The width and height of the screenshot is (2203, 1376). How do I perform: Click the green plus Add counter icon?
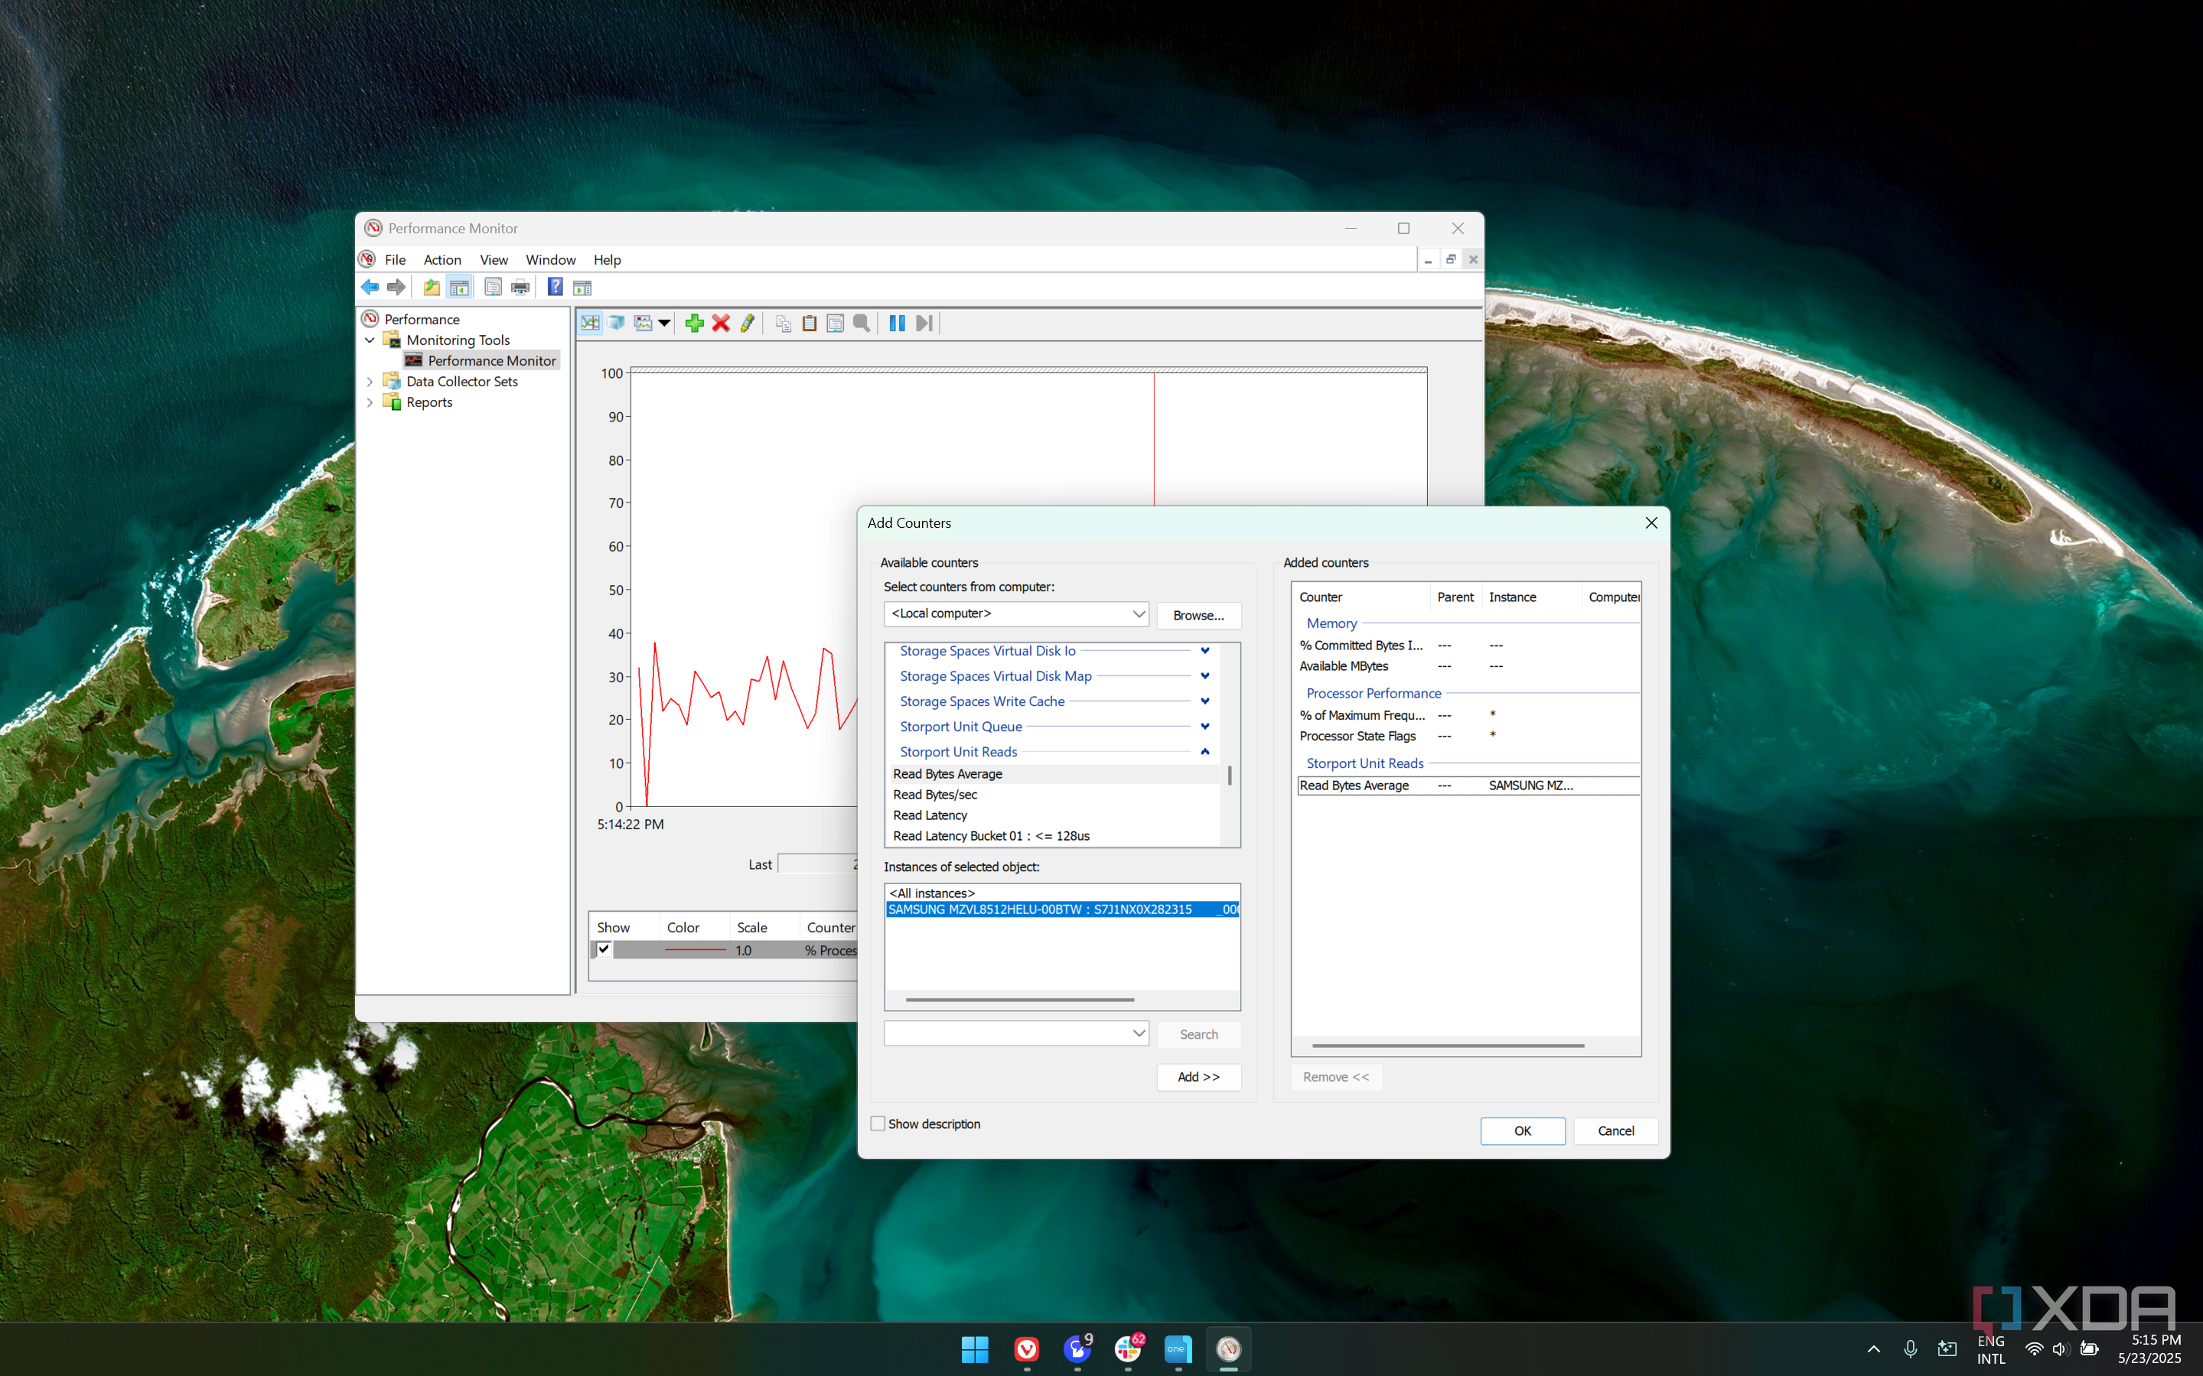695,323
